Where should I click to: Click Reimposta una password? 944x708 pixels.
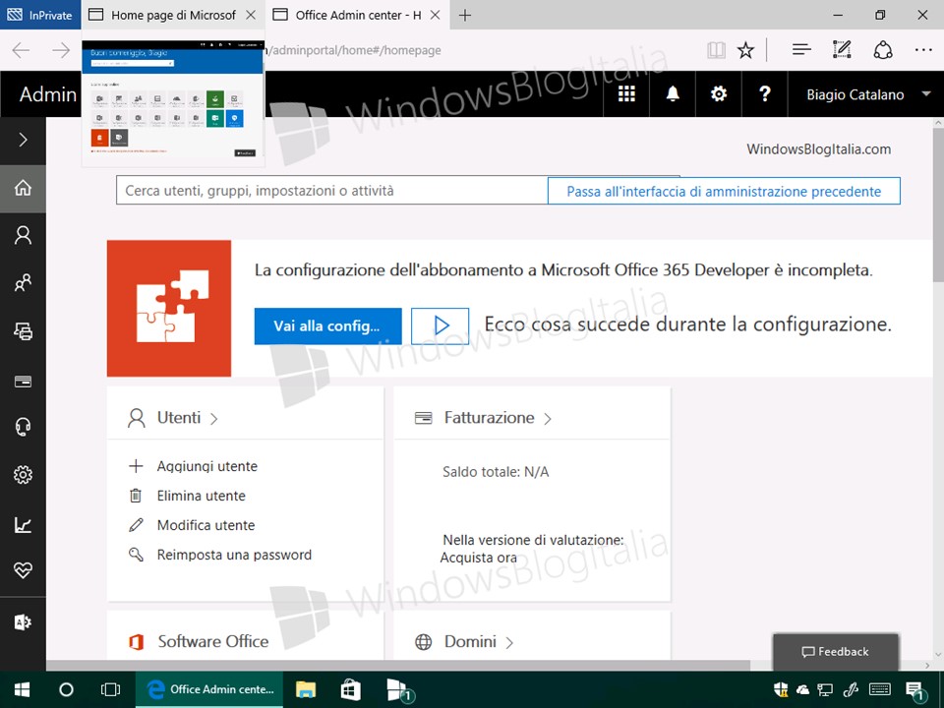point(234,555)
